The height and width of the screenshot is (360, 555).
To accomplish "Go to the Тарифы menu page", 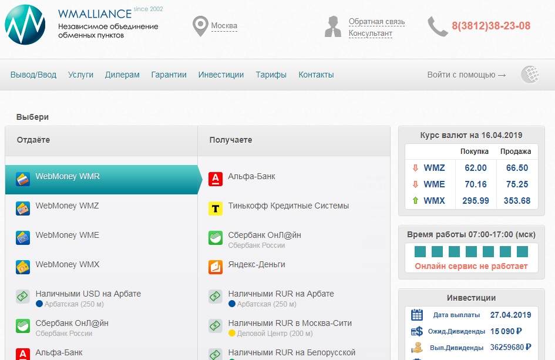I will 271,75.
